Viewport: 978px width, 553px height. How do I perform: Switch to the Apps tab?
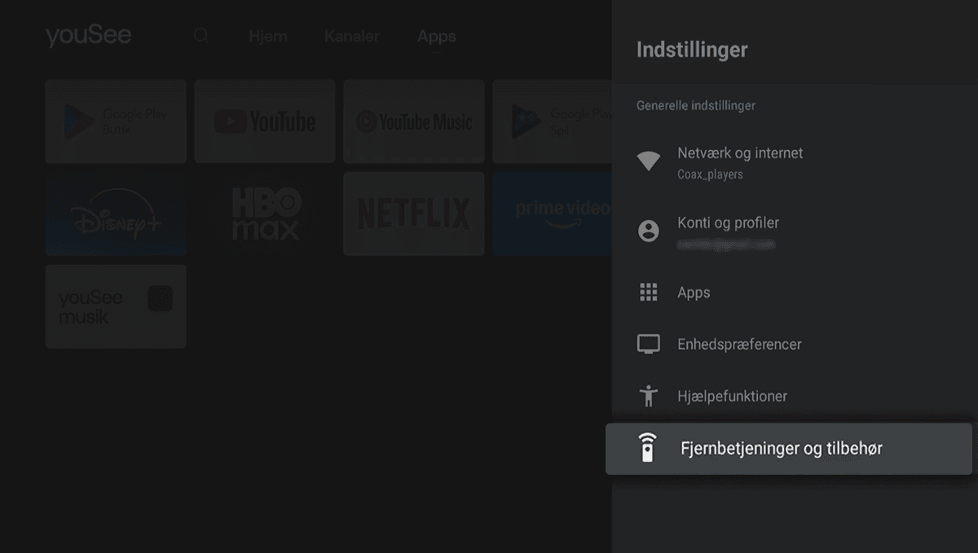[x=437, y=37]
